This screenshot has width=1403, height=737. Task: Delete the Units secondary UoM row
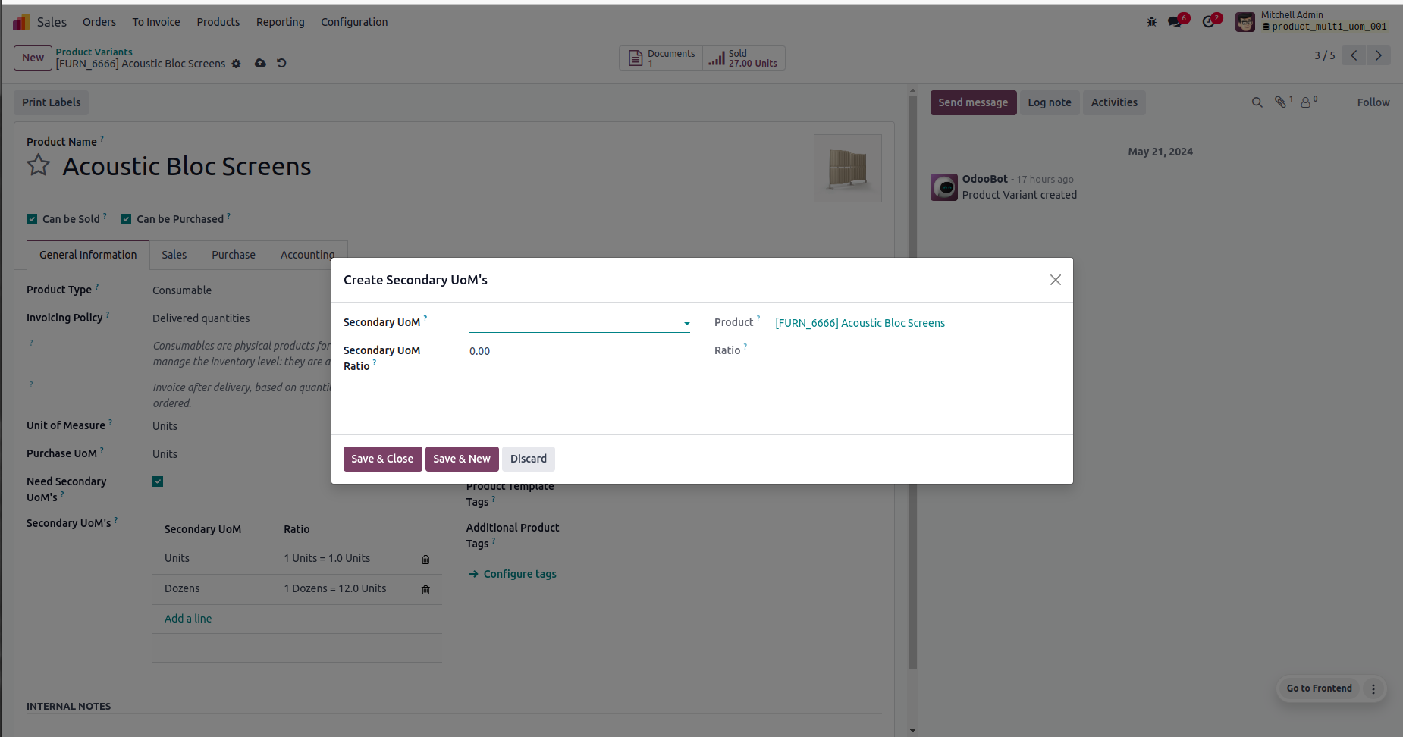coord(425,559)
